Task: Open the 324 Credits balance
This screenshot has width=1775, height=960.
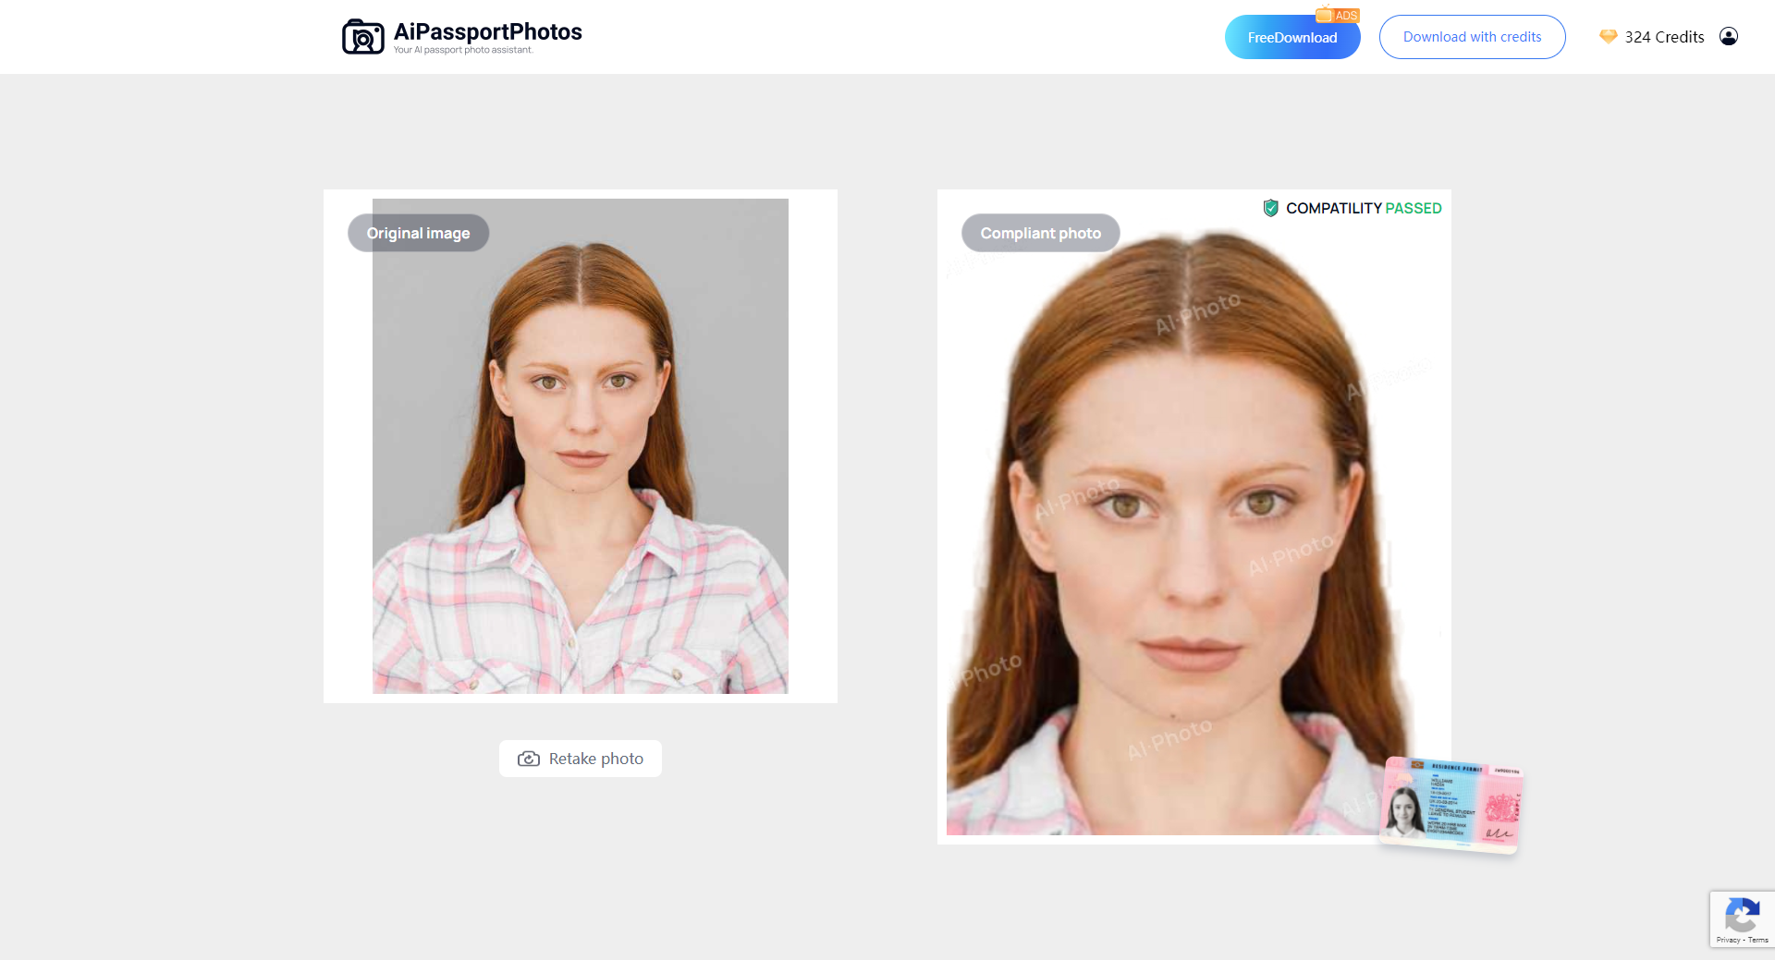Action: (x=1664, y=37)
